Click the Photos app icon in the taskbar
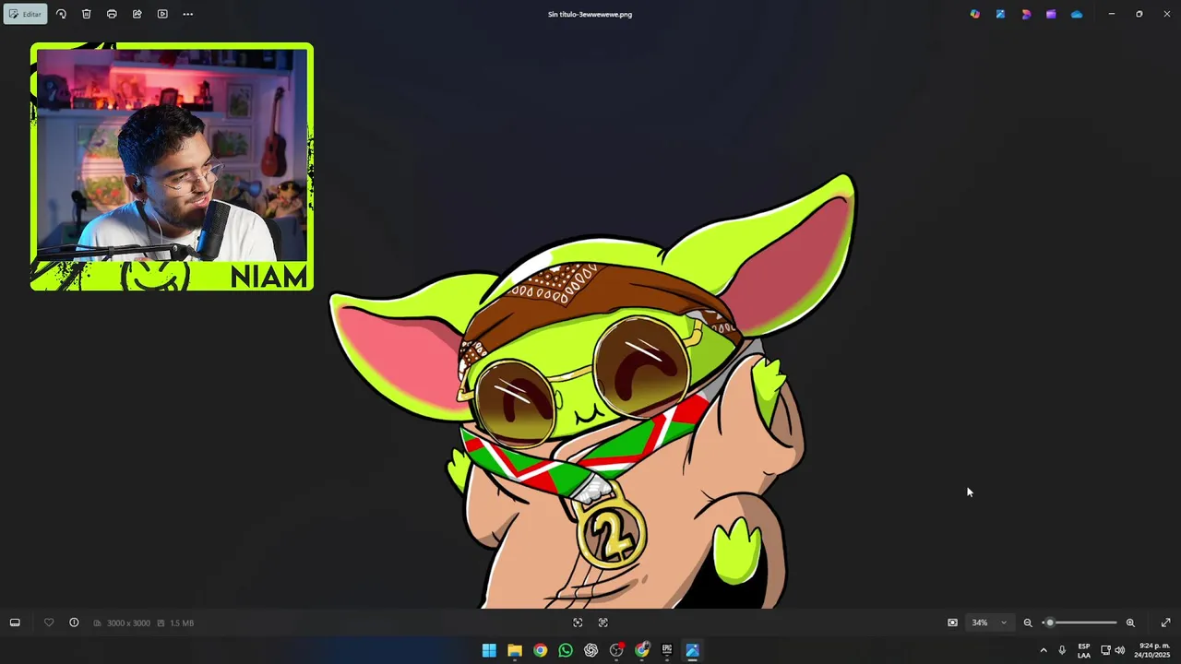This screenshot has height=664, width=1181. [x=693, y=650]
